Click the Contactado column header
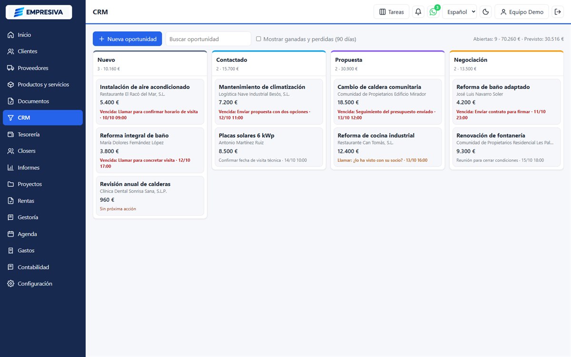The height and width of the screenshot is (357, 571). [269, 64]
